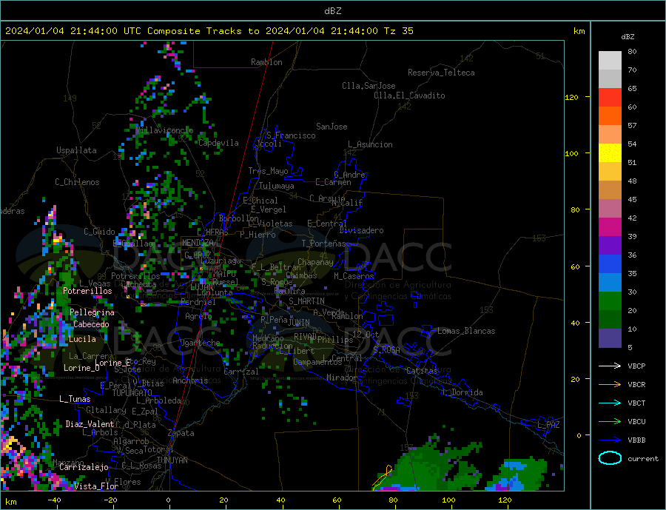The height and width of the screenshot is (510, 666).
Task: Pick the magenta 39-42 dBZ legend swatch
Action: (610, 227)
